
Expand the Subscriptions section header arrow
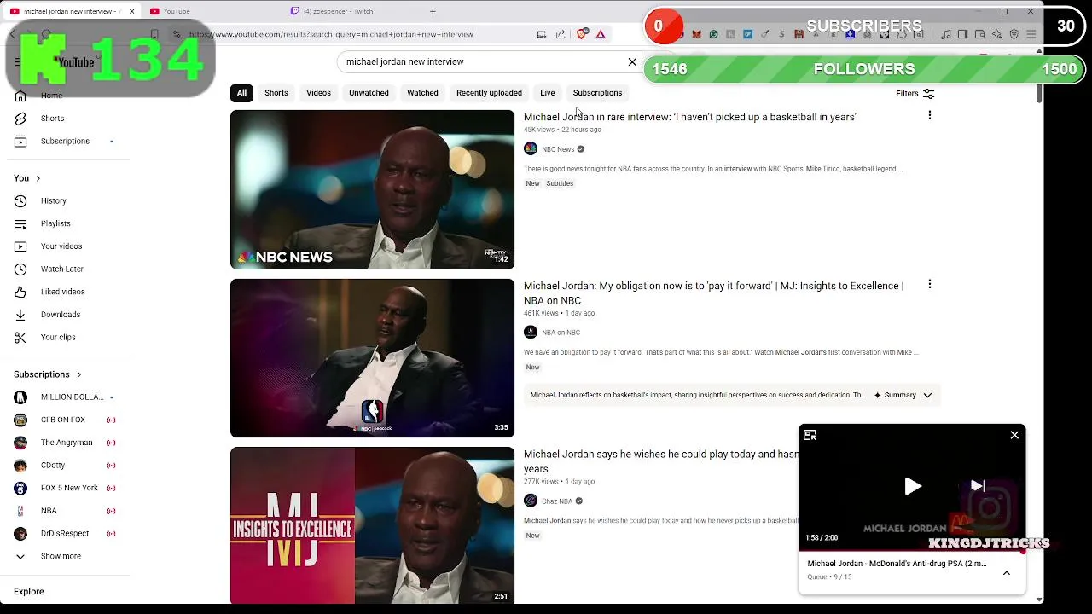pyautogui.click(x=78, y=374)
